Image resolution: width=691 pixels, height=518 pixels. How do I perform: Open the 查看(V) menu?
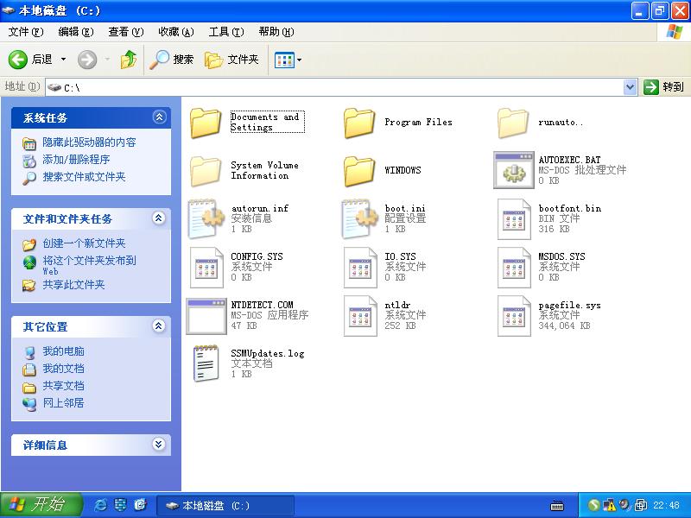(x=126, y=32)
